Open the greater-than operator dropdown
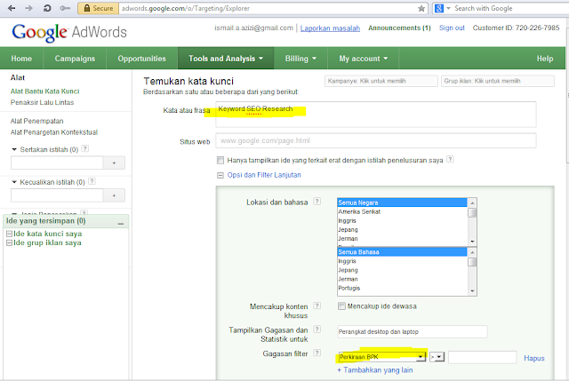 point(437,357)
